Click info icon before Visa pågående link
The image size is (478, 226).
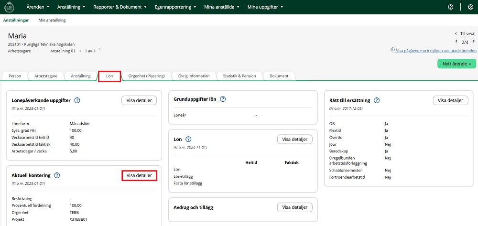[393, 50]
